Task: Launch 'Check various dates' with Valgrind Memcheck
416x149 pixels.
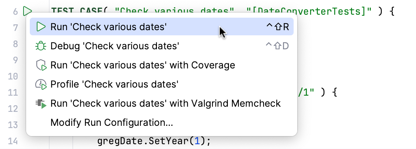Action: coord(165,103)
